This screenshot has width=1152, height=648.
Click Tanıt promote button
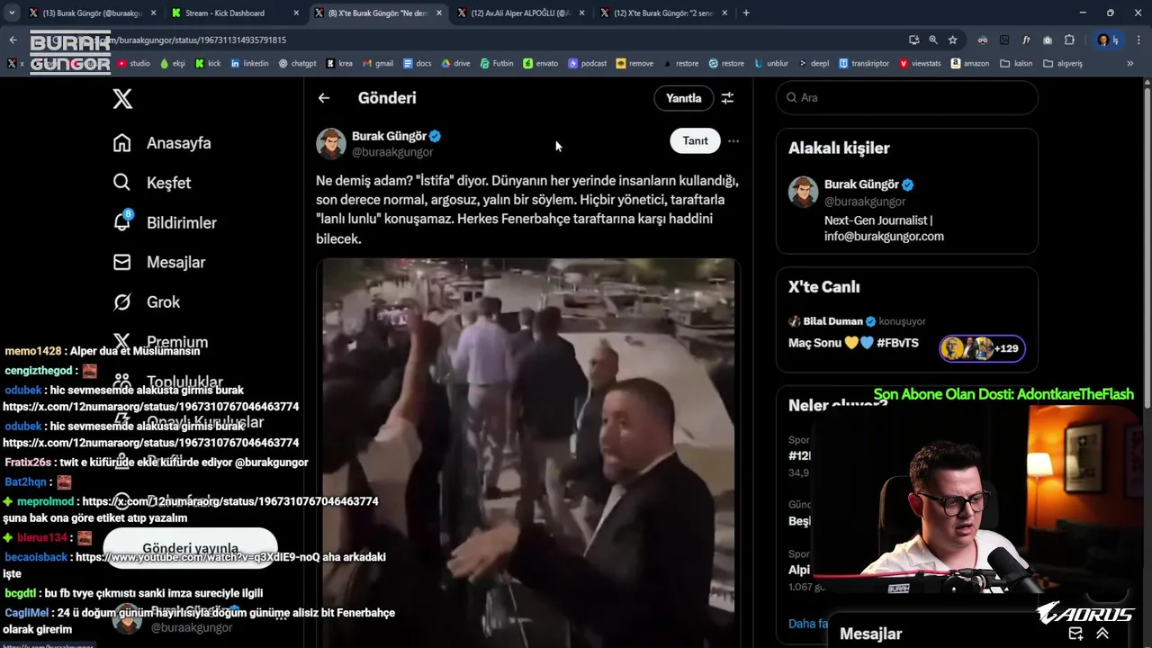(x=695, y=140)
